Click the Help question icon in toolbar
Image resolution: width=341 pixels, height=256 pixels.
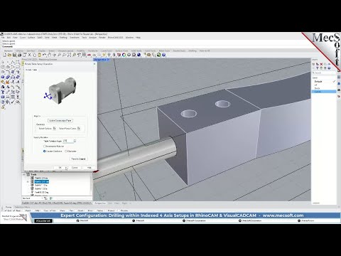[x=163, y=55]
